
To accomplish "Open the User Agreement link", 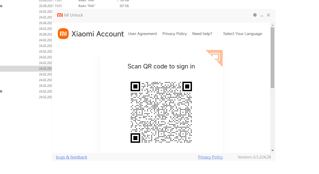I will (143, 34).
